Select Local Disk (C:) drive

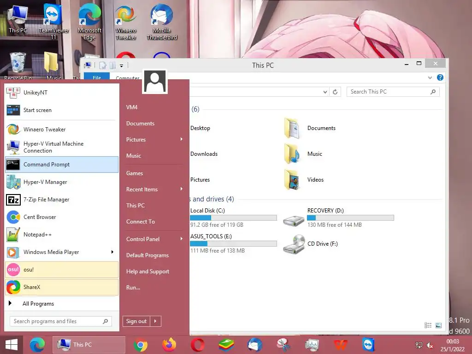click(233, 218)
